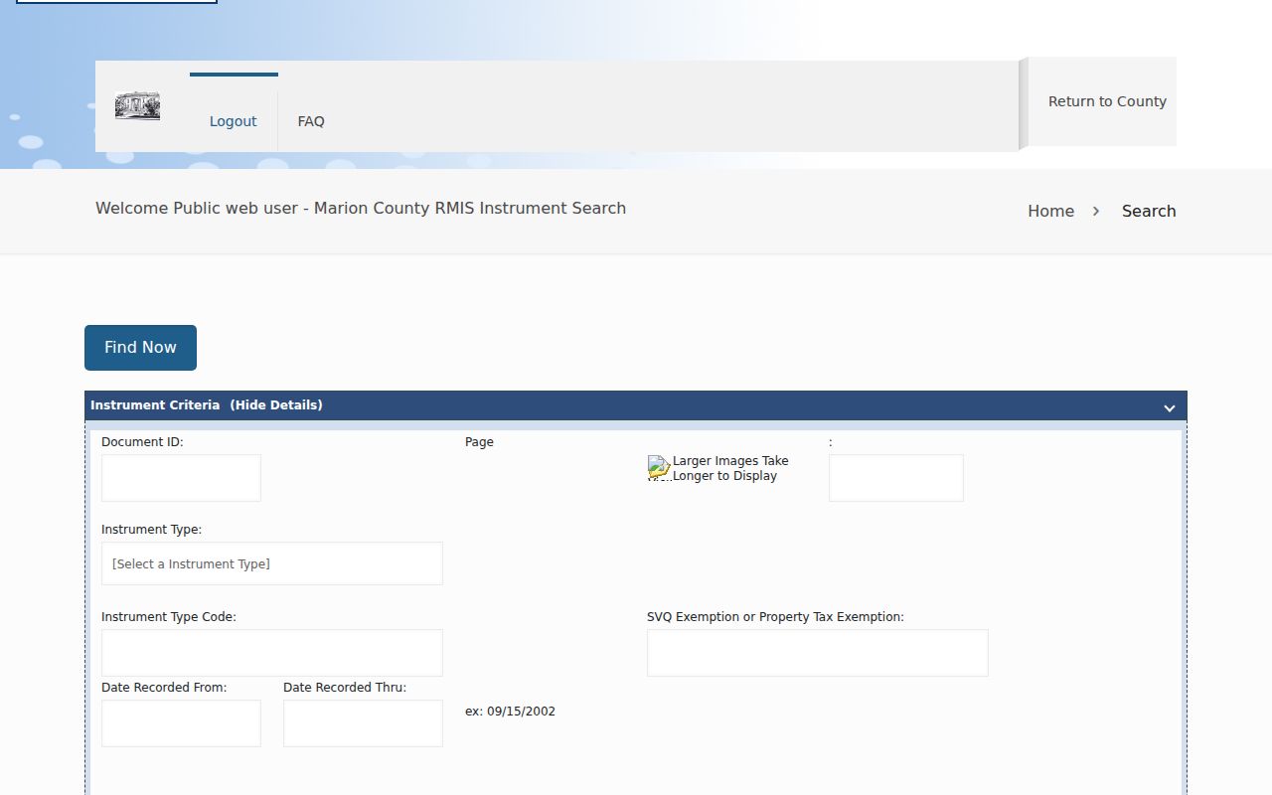Focus the Document ID input field

point(181,478)
